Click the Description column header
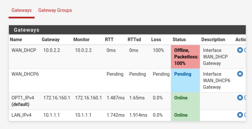252x129 pixels. [x=213, y=40]
